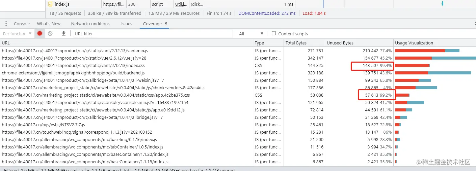Enable the Content scripts checkbox
Screen dimensions: 476x171
tap(274, 33)
